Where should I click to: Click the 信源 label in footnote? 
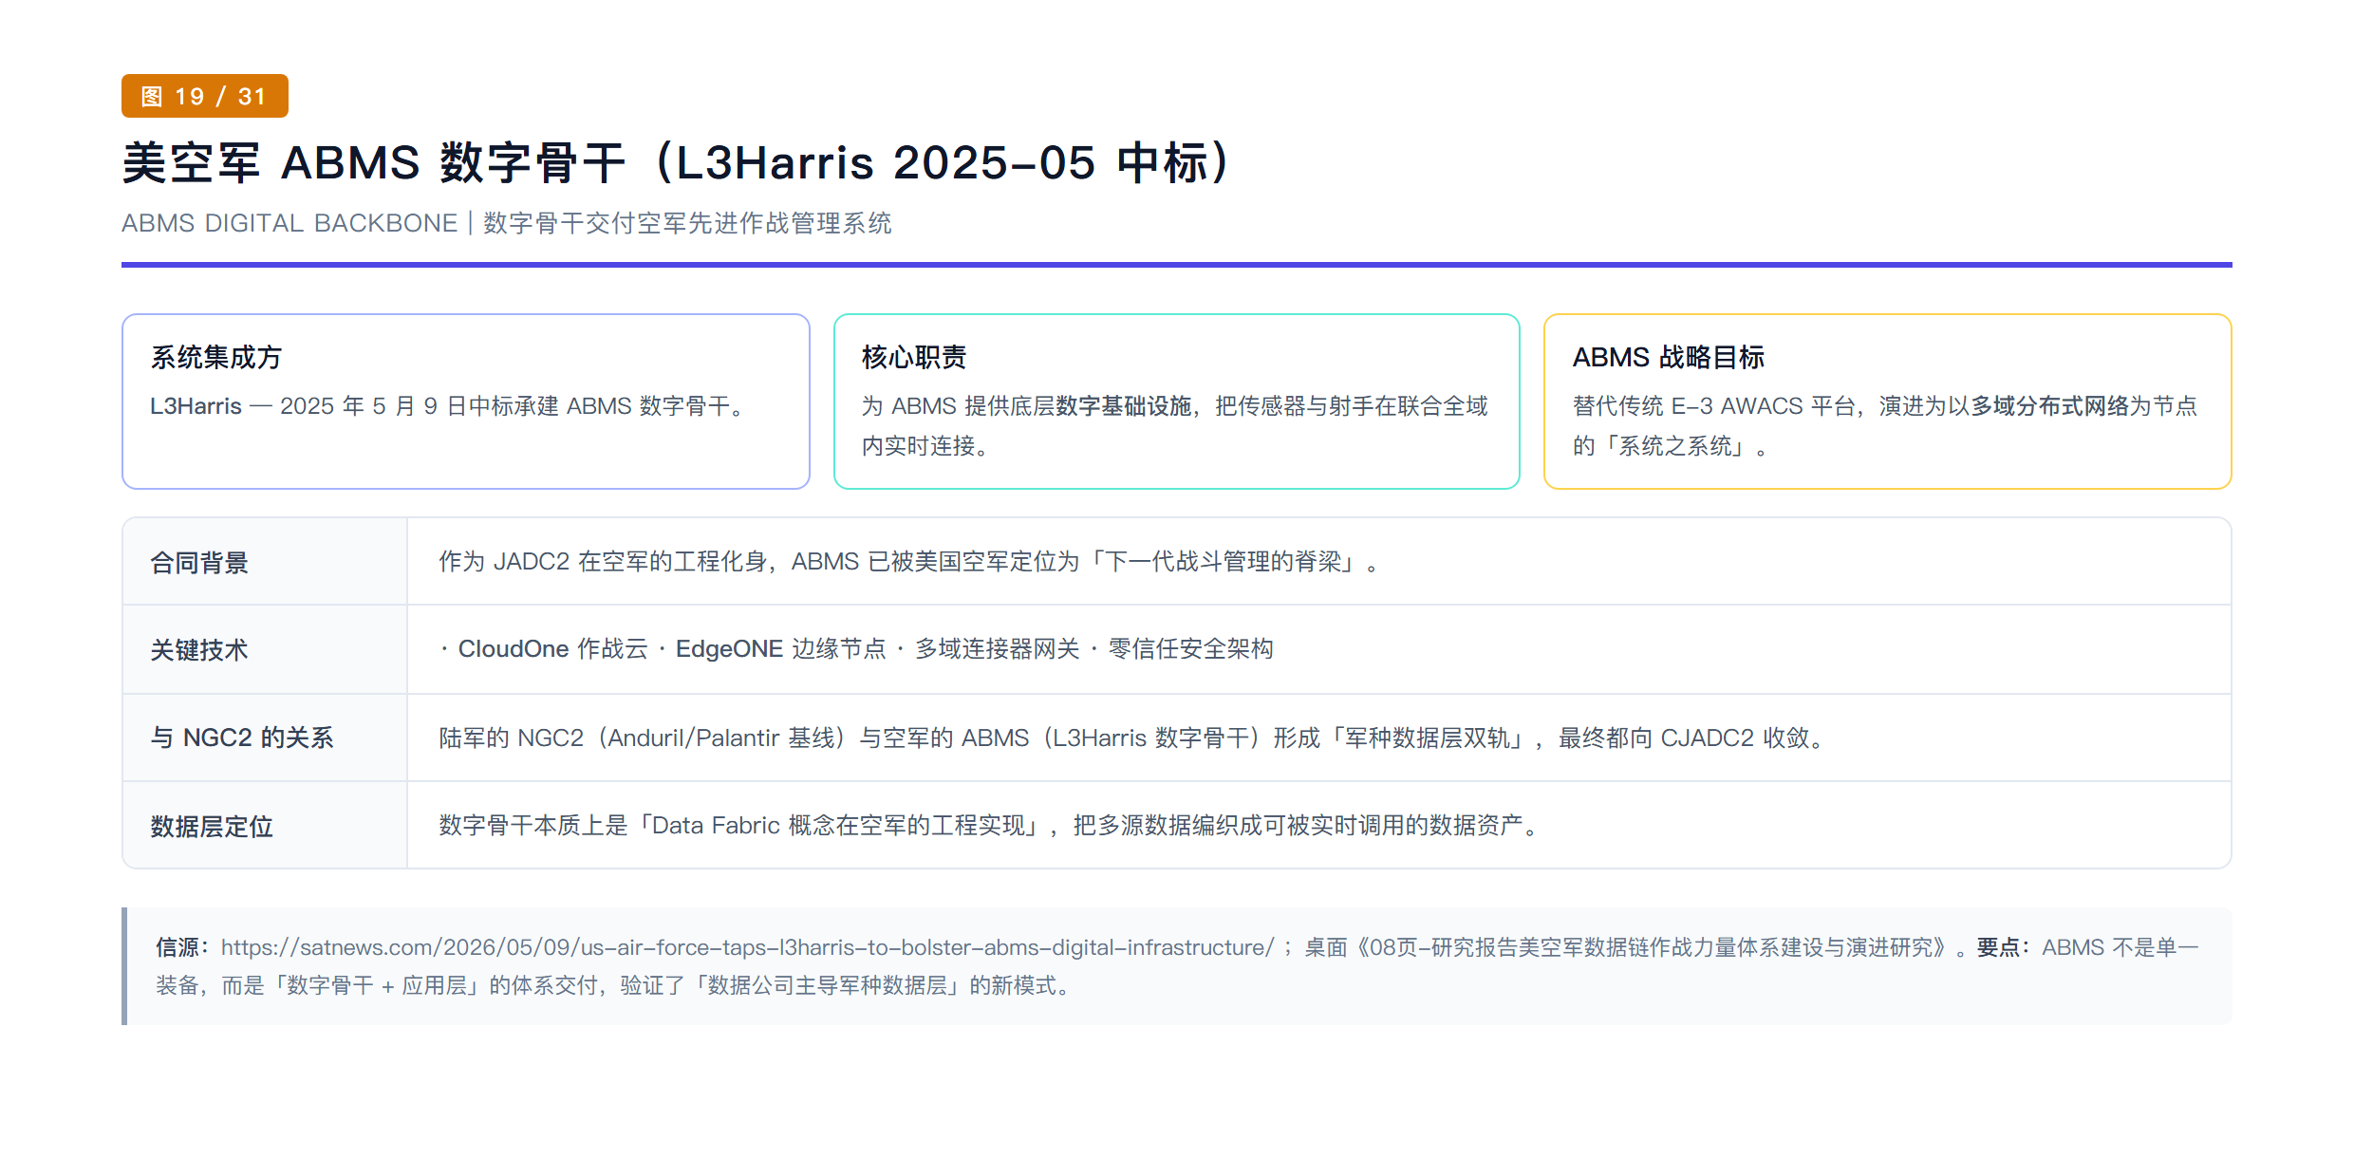tap(183, 947)
